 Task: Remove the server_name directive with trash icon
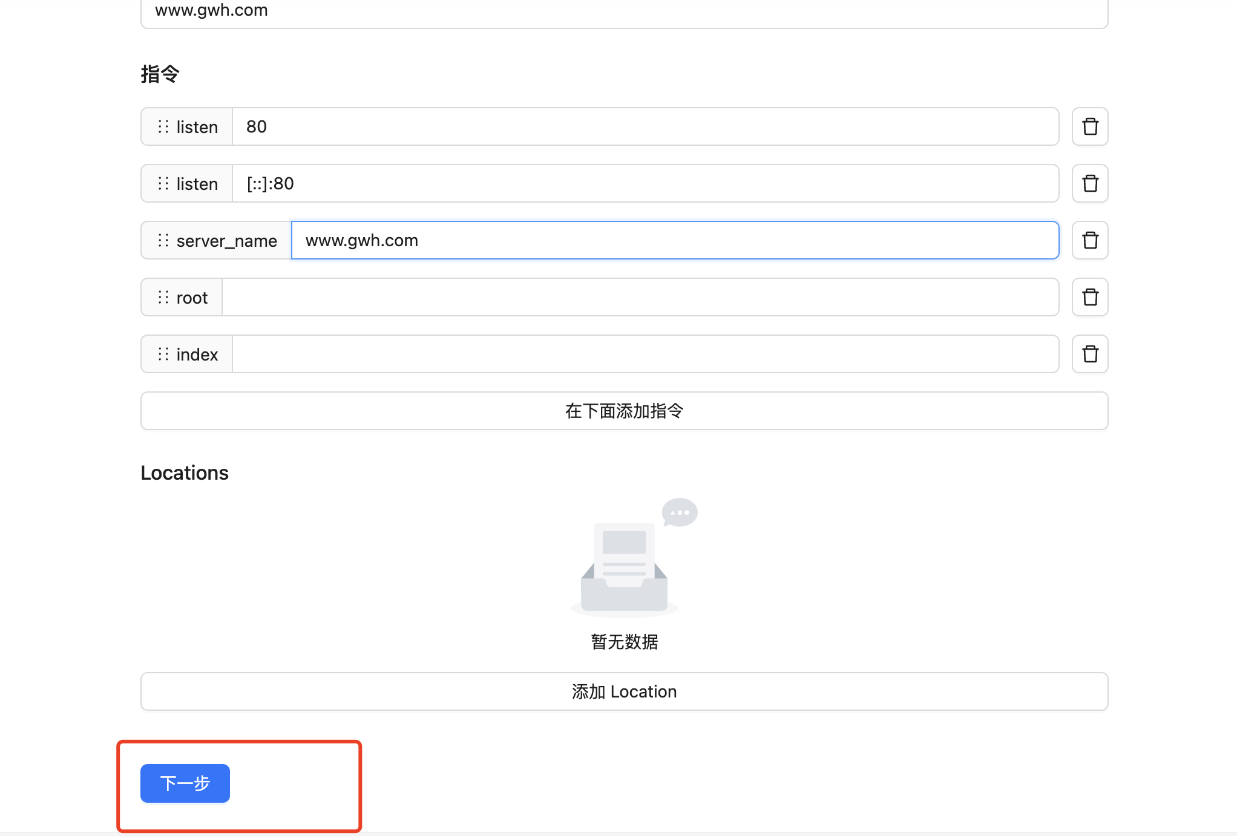[x=1090, y=240]
